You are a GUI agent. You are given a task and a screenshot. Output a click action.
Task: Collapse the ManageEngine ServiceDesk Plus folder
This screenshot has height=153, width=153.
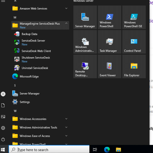40,25
